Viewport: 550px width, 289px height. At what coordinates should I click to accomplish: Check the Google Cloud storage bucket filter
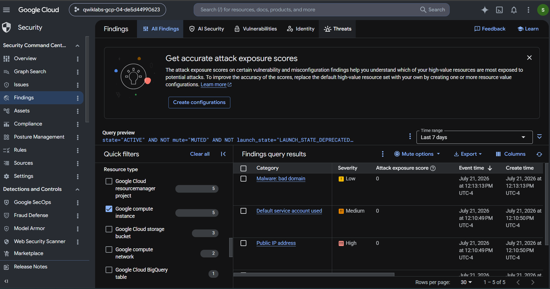coord(109,229)
